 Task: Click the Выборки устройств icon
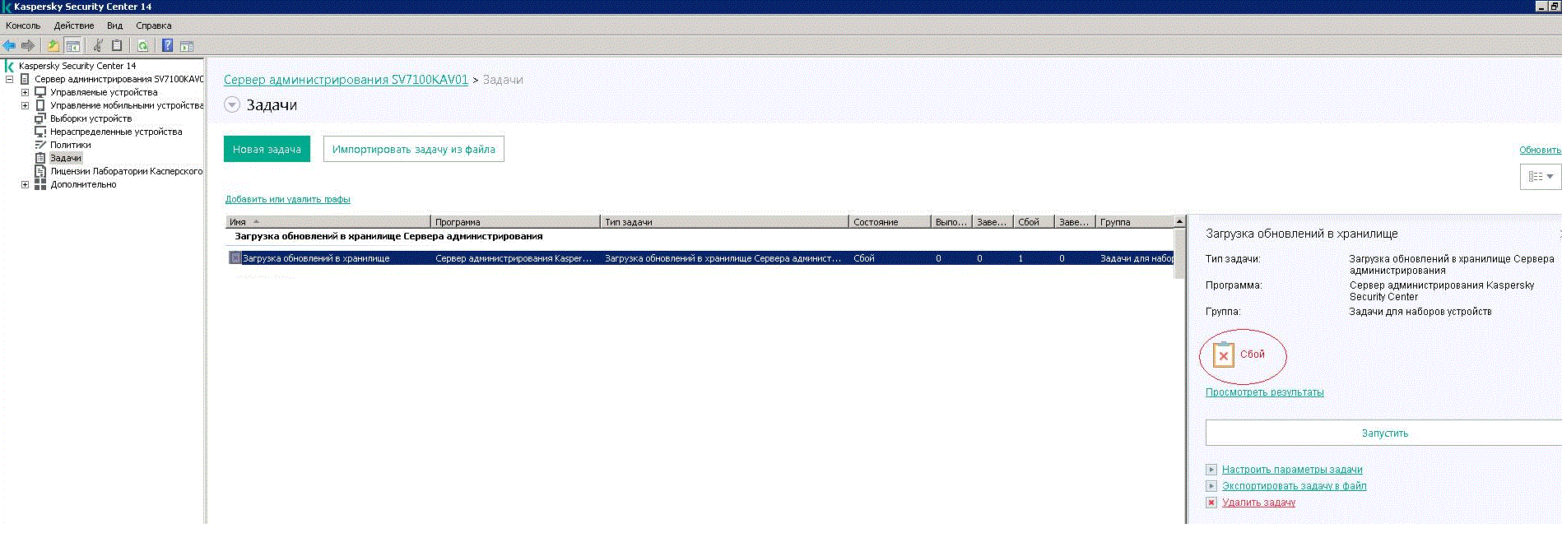(40, 118)
